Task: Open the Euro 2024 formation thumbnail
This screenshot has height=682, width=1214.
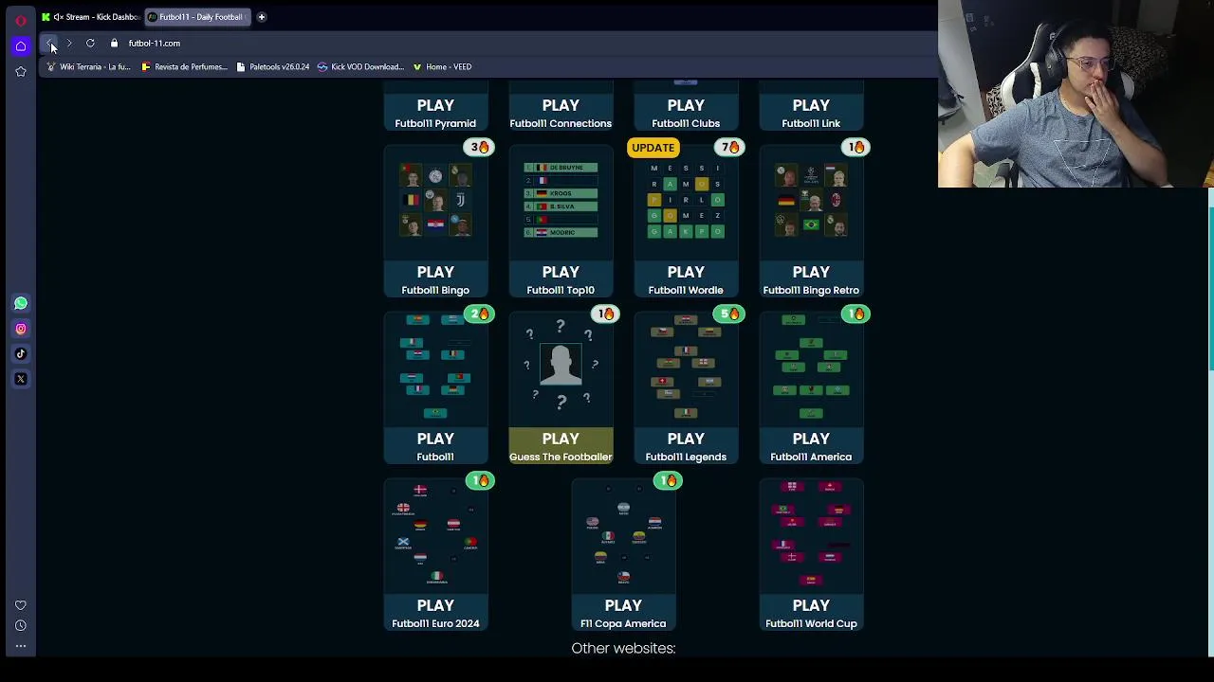Action: click(435, 534)
